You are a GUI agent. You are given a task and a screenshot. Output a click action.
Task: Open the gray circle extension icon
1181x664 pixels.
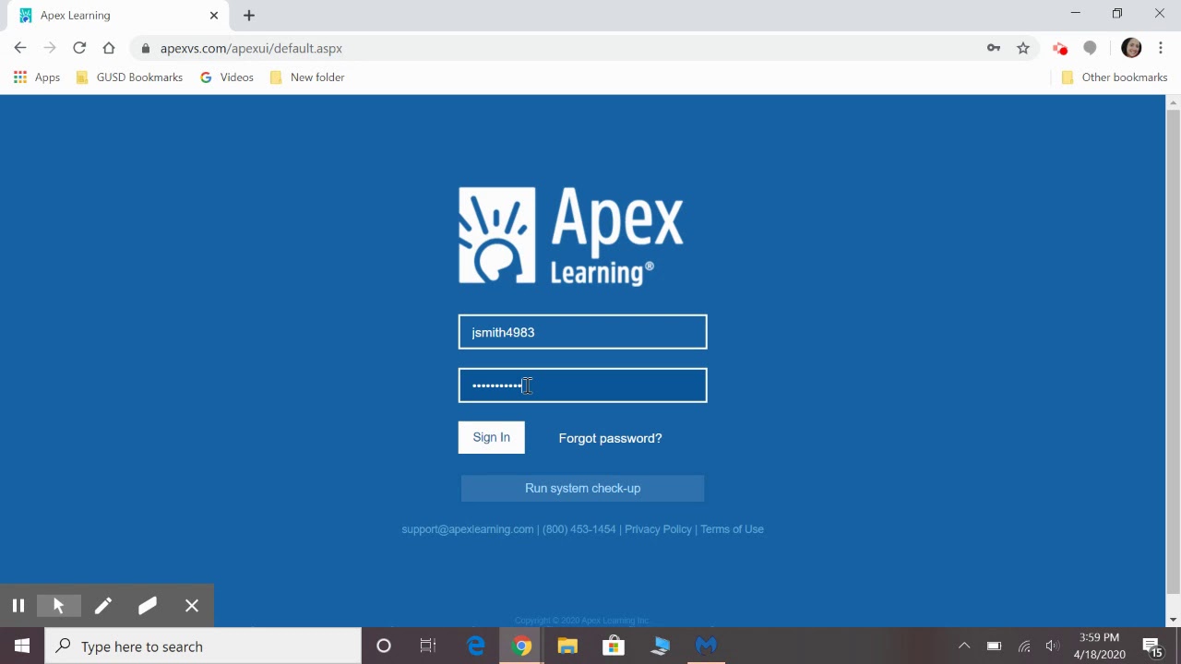1091,48
